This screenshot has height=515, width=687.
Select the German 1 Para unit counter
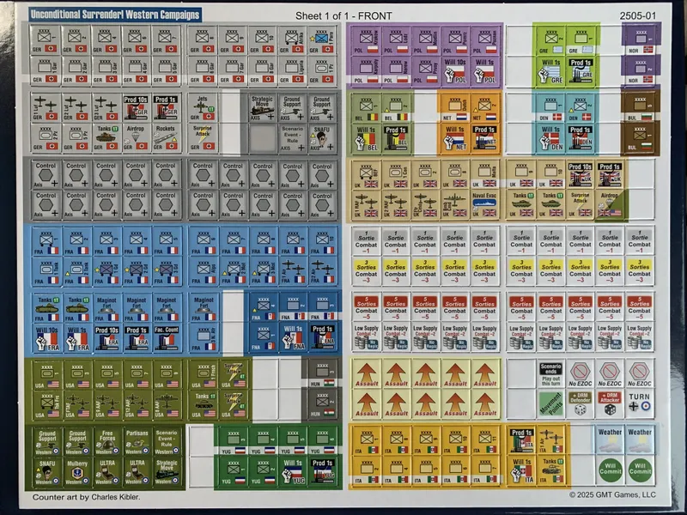pyautogui.click(x=322, y=39)
